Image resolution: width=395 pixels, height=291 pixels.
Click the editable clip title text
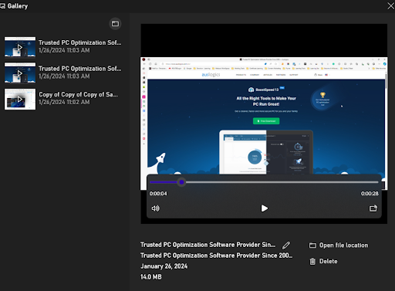[x=208, y=245]
